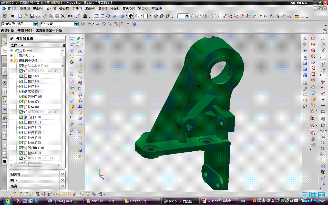This screenshot has height=205, width=328.
Task: Switch to 【1024】实体 taskbar button
Action: point(65,201)
